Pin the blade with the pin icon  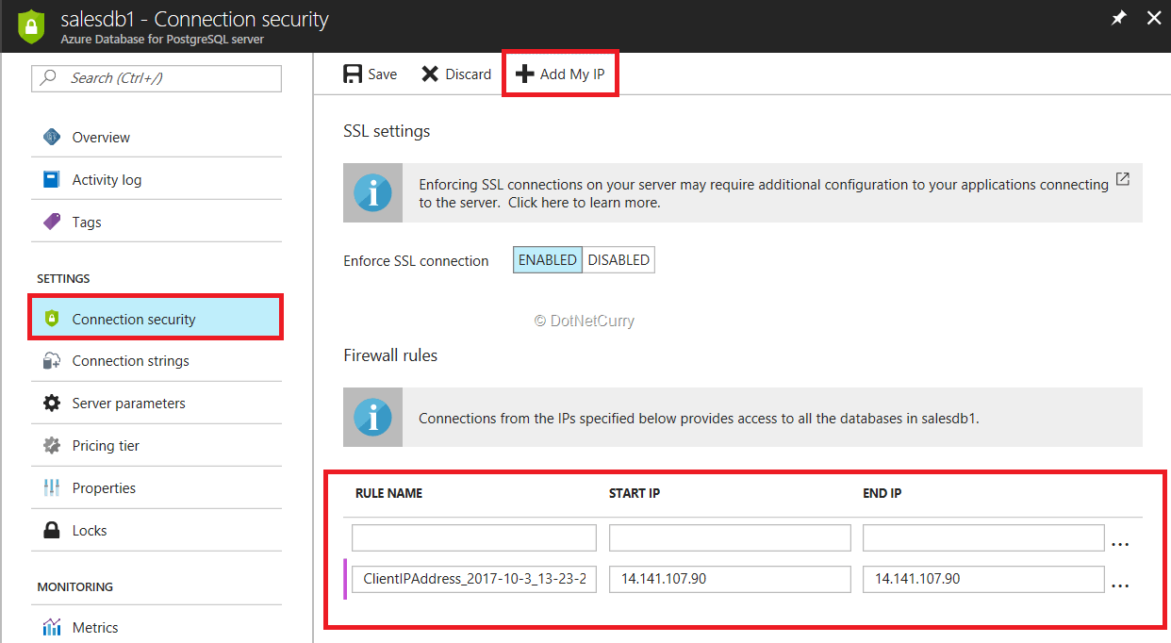pyautogui.click(x=1119, y=18)
